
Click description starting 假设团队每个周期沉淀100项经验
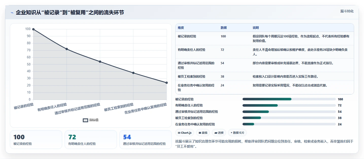(301, 39)
